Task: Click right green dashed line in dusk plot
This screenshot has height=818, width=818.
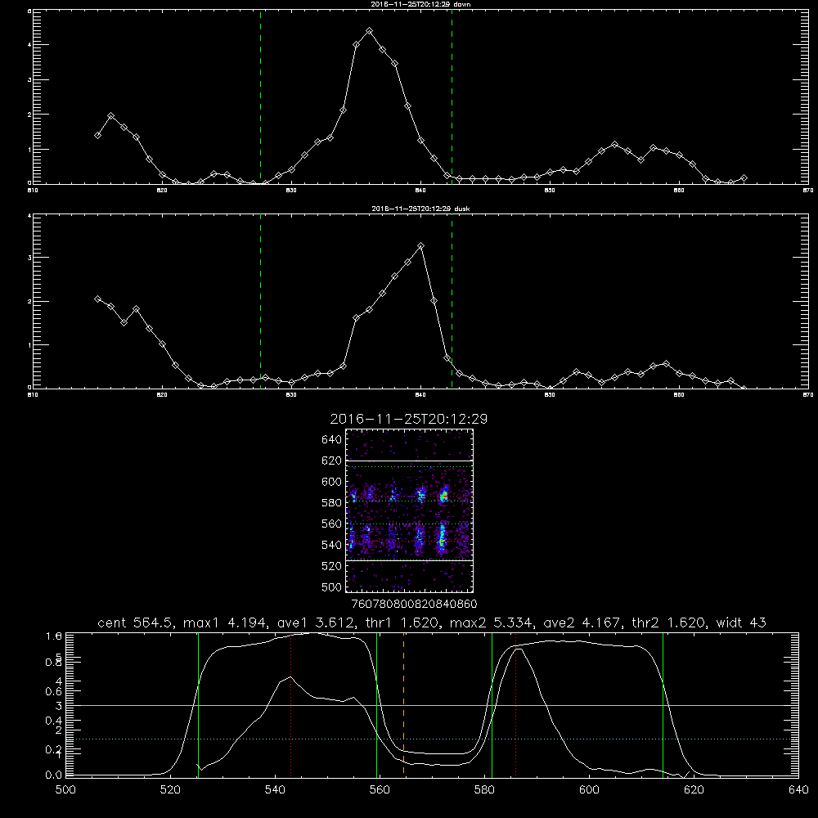Action: point(452,301)
